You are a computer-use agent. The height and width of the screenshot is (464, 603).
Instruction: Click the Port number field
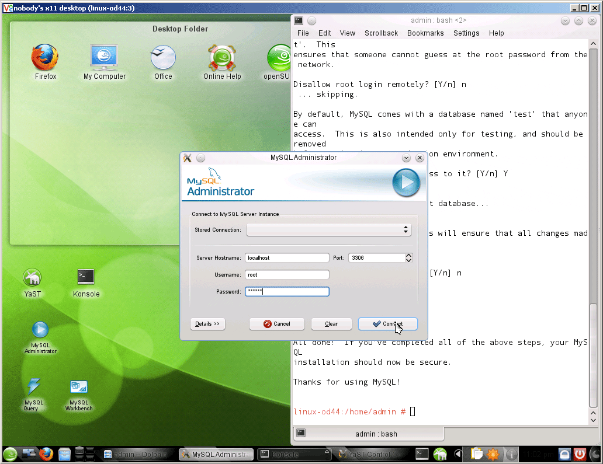[376, 258]
